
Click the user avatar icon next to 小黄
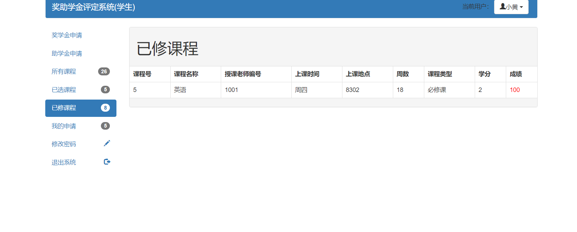pos(503,7)
